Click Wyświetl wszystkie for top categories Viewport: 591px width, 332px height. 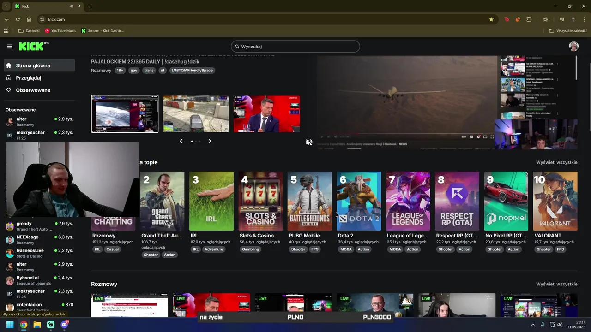pyautogui.click(x=556, y=162)
